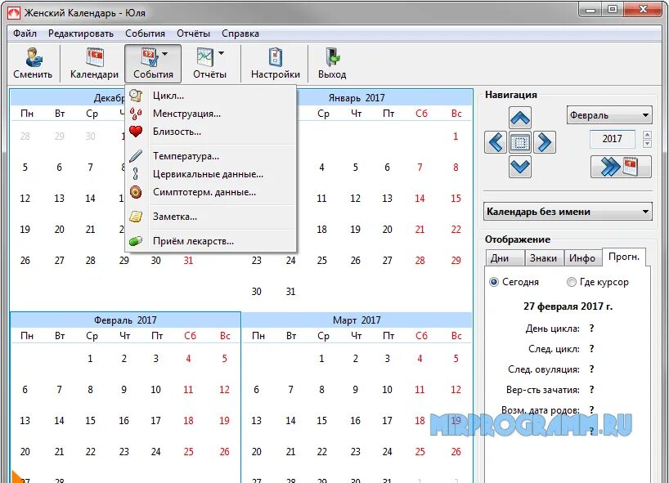
Task: Select day 8 in March 2017
Action: [321, 390]
